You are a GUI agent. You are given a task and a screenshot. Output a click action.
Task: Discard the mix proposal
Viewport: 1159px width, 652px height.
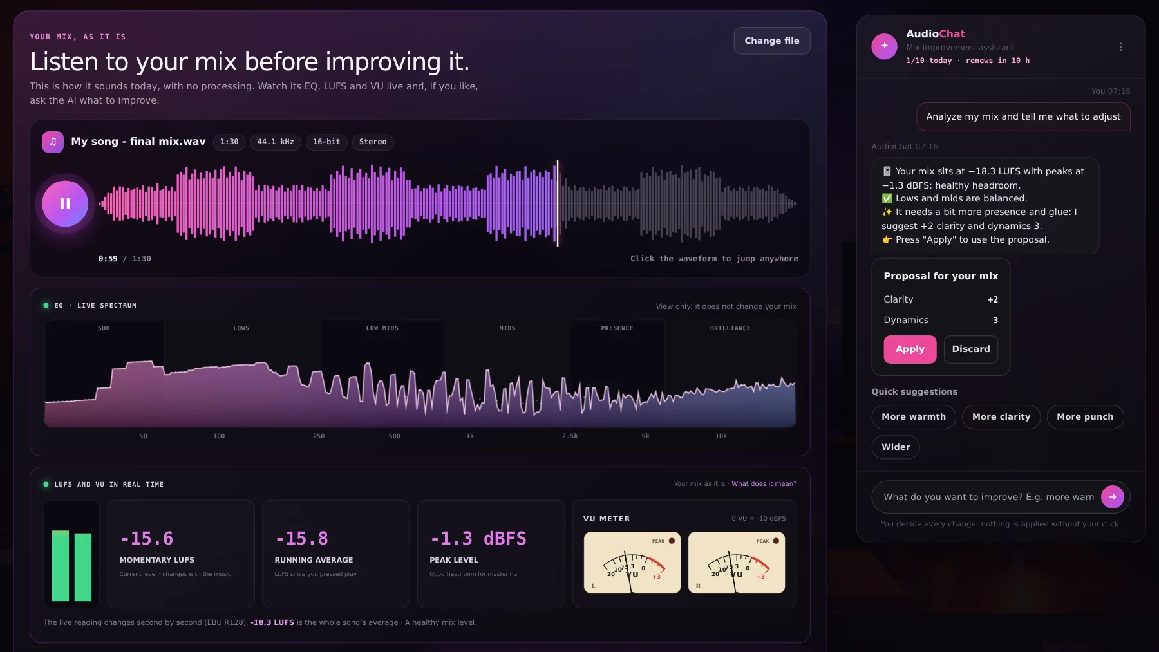pos(971,349)
